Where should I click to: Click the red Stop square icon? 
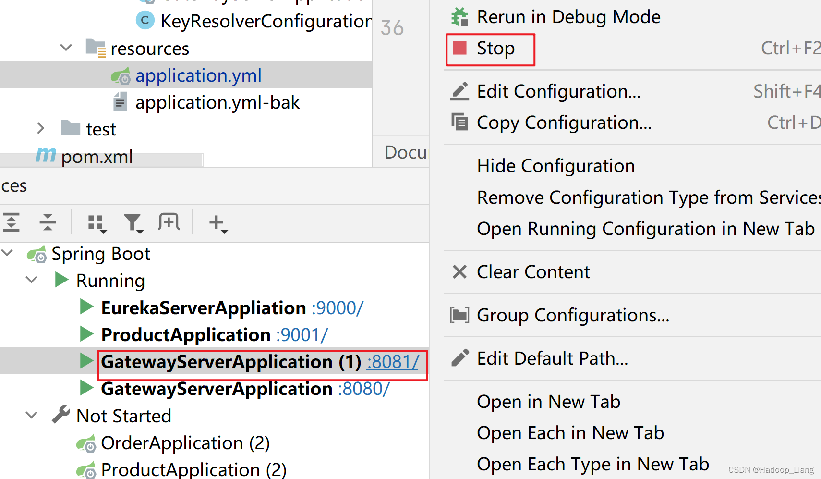pos(460,48)
